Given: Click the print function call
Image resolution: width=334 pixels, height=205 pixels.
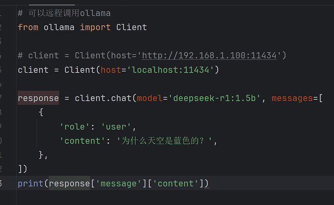Looking at the screenshot, I should click(x=30, y=184).
